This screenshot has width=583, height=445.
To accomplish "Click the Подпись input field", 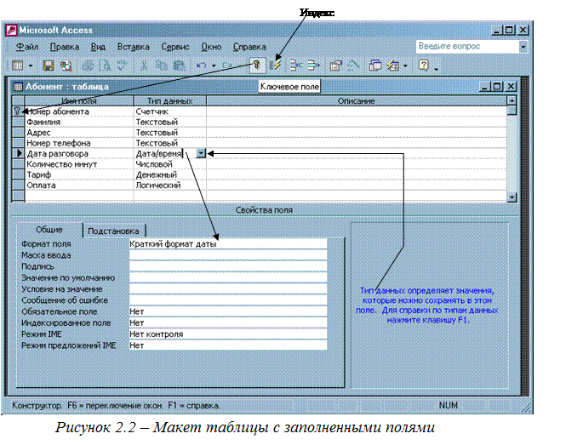I will (228, 266).
